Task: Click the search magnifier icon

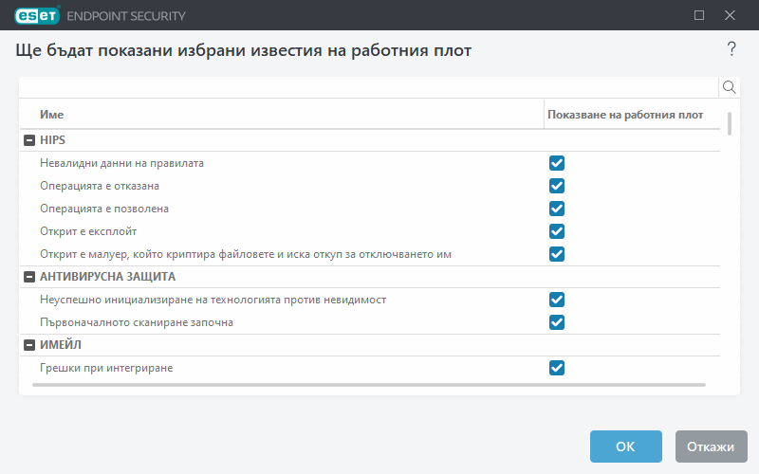Action: (729, 87)
